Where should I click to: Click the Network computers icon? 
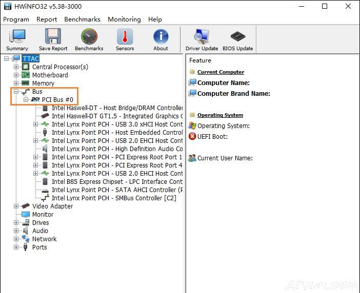pyautogui.click(x=26, y=239)
